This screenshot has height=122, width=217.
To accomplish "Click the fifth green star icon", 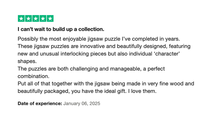I will 50,18.
